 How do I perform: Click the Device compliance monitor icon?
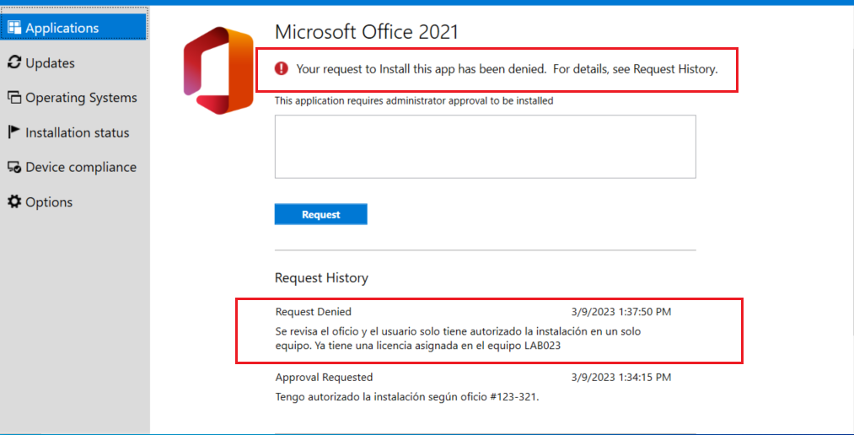[x=14, y=167]
